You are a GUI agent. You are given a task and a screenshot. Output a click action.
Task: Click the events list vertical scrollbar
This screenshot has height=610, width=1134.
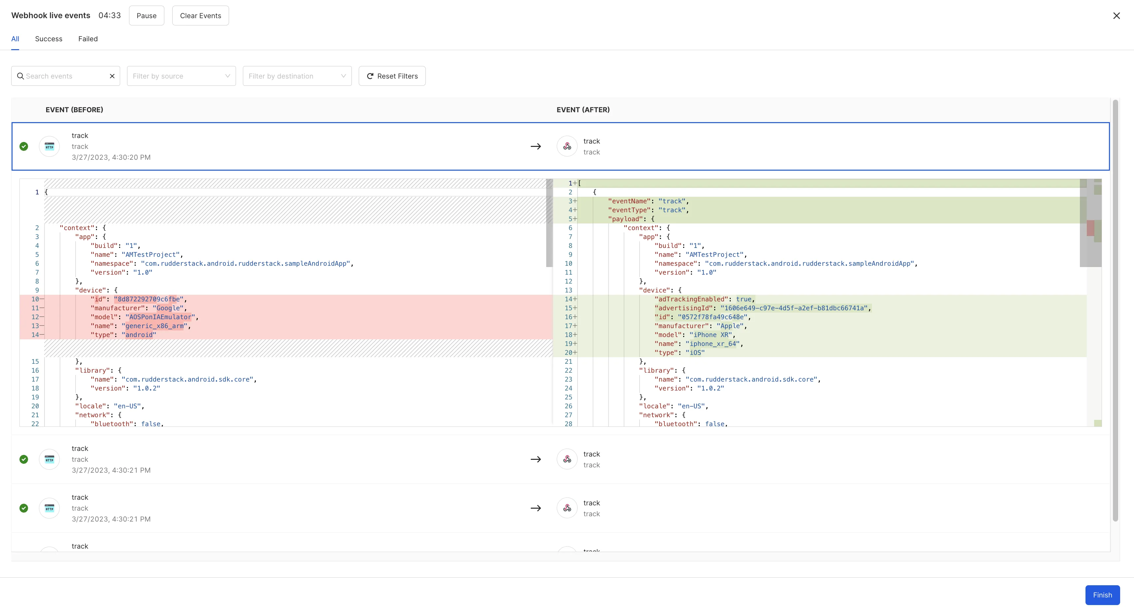1115,311
